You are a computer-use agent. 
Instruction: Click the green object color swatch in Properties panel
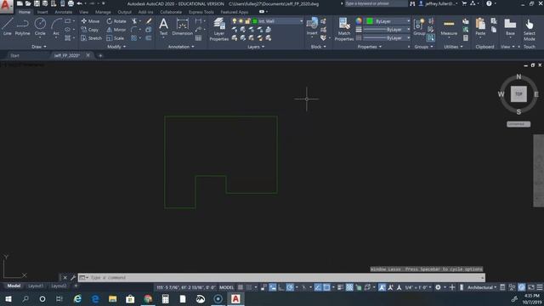coord(370,21)
